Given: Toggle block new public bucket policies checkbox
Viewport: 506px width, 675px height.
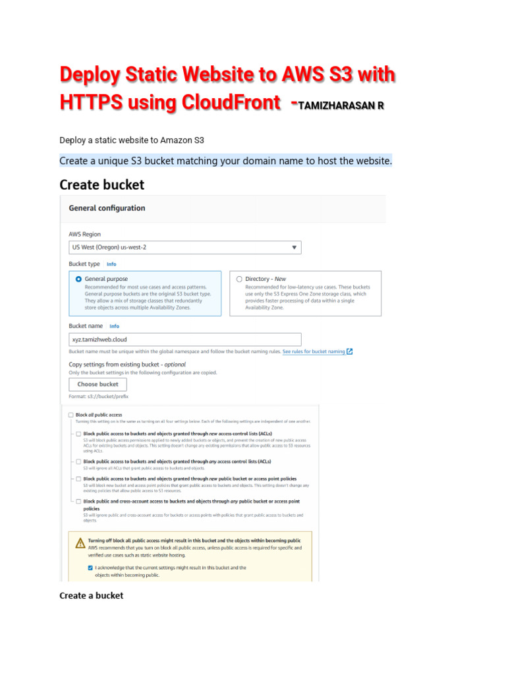Looking at the screenshot, I should (78, 479).
